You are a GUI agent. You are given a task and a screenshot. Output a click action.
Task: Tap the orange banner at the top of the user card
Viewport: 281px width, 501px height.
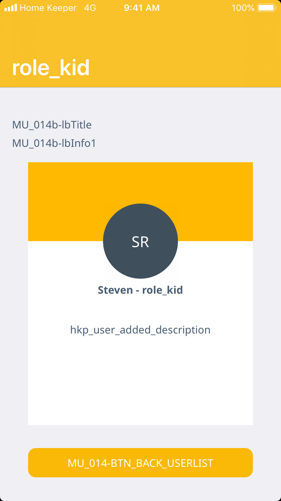tap(140, 180)
